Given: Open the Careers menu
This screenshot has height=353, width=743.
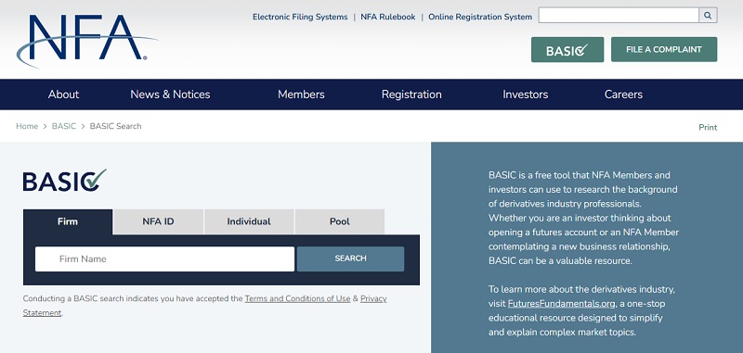Looking at the screenshot, I should [623, 95].
